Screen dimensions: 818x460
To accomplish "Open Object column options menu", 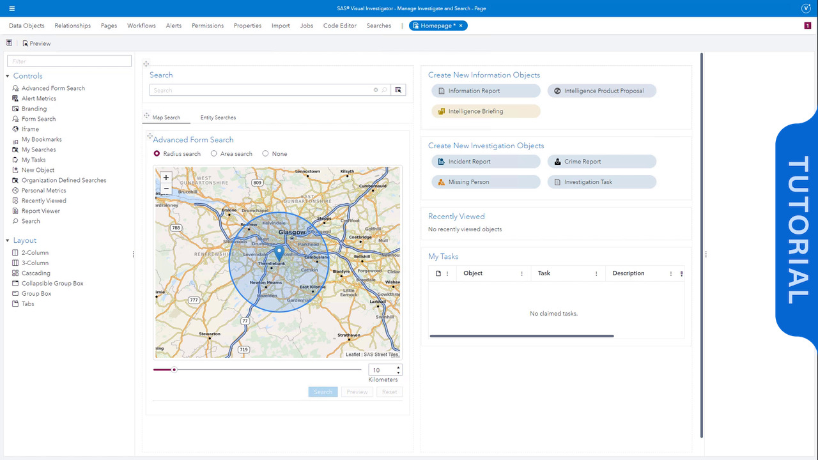I will click(522, 273).
